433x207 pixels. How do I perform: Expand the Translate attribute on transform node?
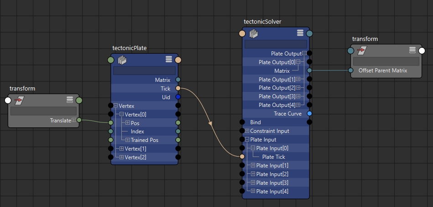(x=74, y=120)
